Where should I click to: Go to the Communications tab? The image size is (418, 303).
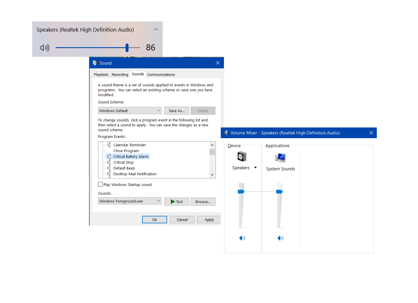tap(161, 74)
